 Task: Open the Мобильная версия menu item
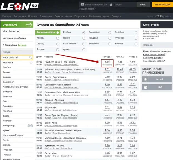point(99,16)
